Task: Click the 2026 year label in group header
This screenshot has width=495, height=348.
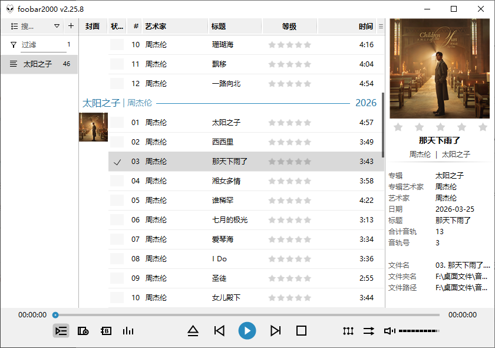Action: coord(366,103)
